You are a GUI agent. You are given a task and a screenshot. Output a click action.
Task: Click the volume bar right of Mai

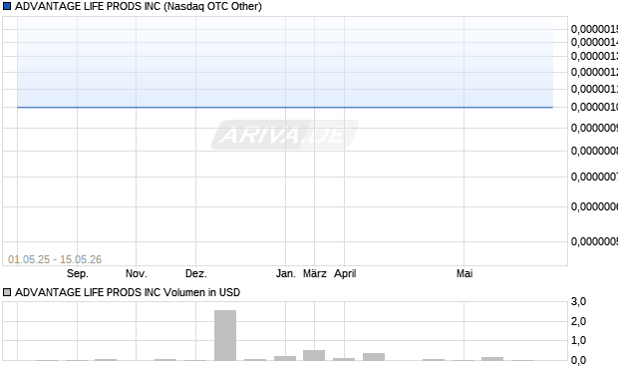(492, 359)
